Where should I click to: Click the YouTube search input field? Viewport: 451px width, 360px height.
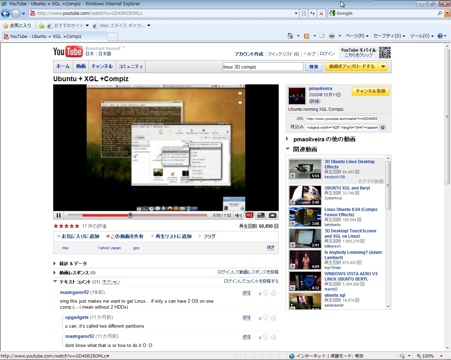pos(263,67)
